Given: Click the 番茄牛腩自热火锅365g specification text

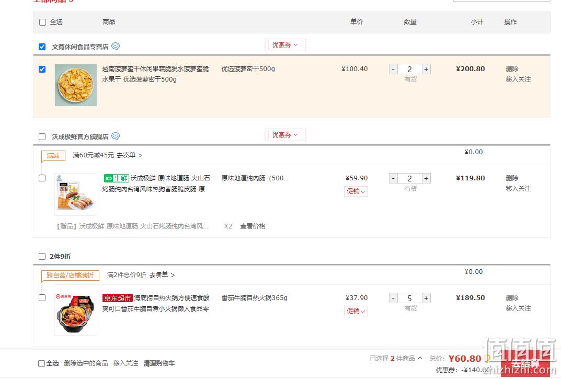Looking at the screenshot, I should [x=255, y=298].
